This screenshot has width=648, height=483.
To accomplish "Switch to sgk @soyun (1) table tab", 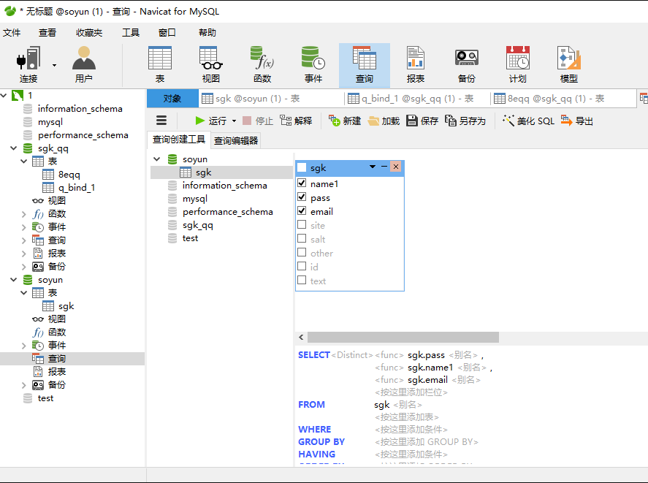I will point(271,99).
